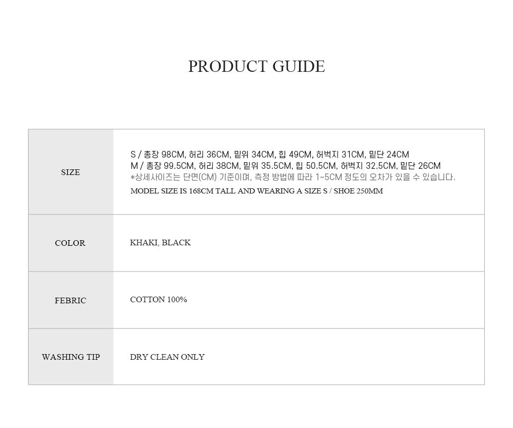The width and height of the screenshot is (513, 428).
Task: Click the PRODUCT GUIDE heading
Action: pos(256,66)
